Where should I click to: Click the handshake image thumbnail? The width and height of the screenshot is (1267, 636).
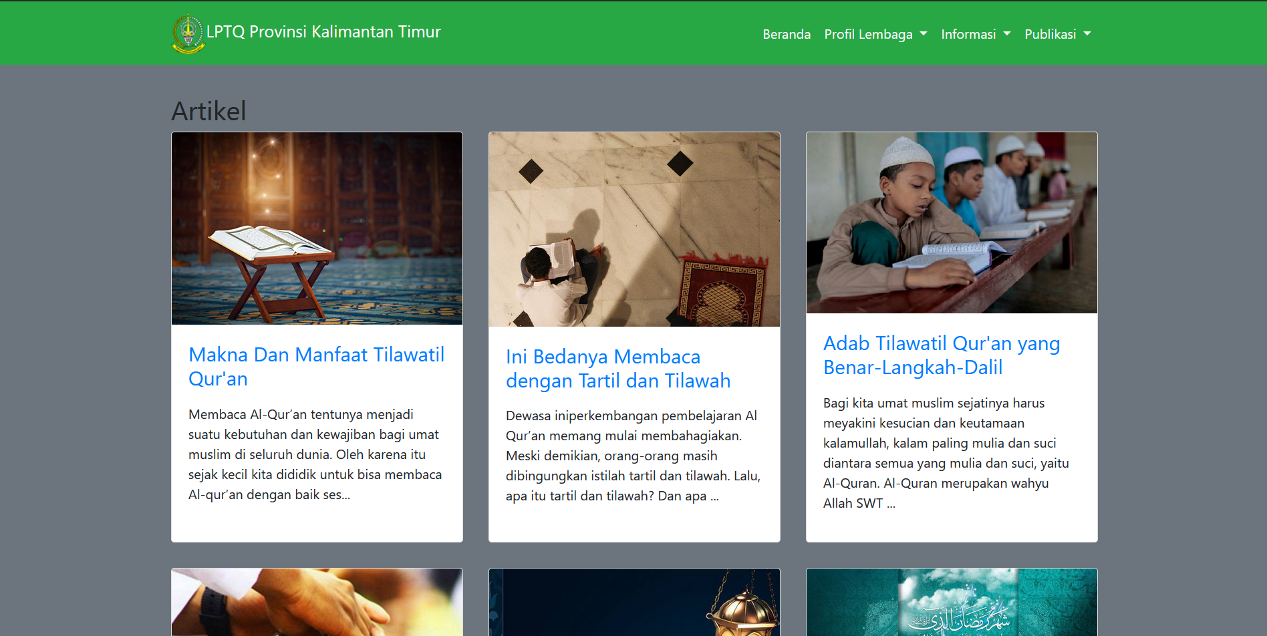(317, 602)
